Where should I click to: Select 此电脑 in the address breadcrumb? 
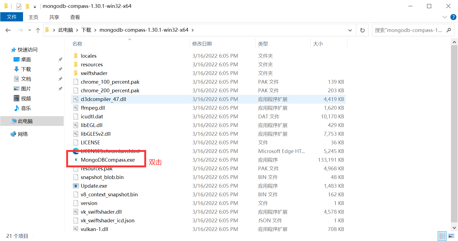(66, 30)
